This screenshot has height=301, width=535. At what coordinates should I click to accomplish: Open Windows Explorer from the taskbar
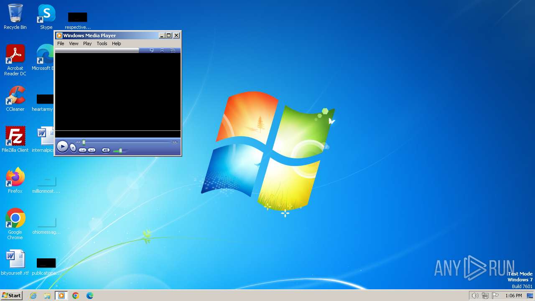47,296
